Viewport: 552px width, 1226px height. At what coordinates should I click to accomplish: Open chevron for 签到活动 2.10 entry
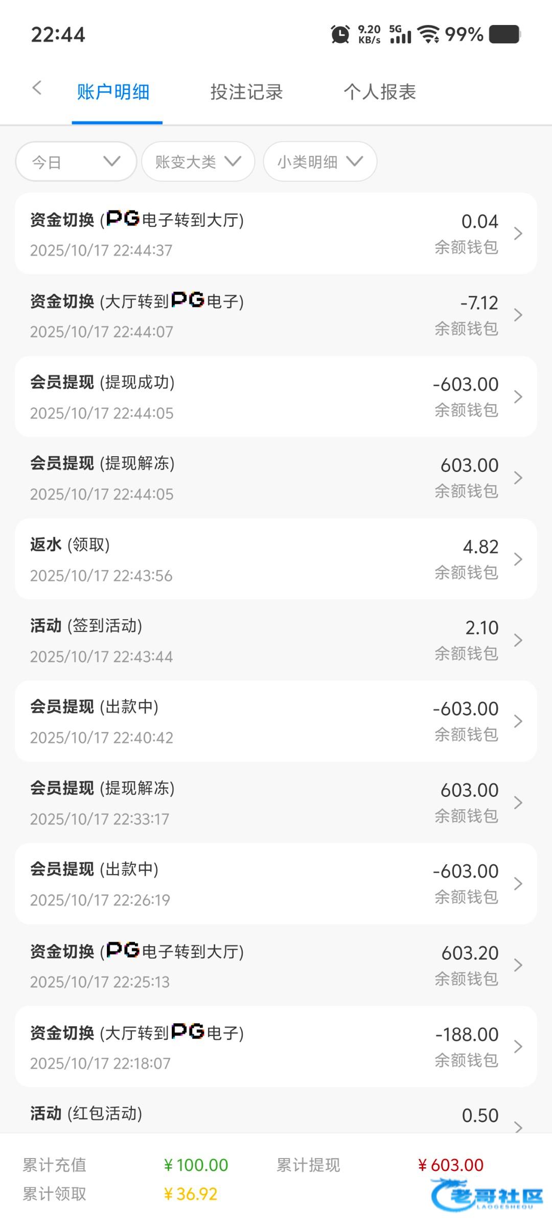pyautogui.click(x=518, y=640)
